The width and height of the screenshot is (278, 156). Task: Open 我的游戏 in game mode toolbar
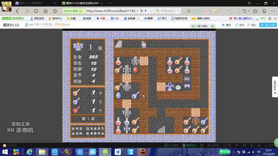37,18
